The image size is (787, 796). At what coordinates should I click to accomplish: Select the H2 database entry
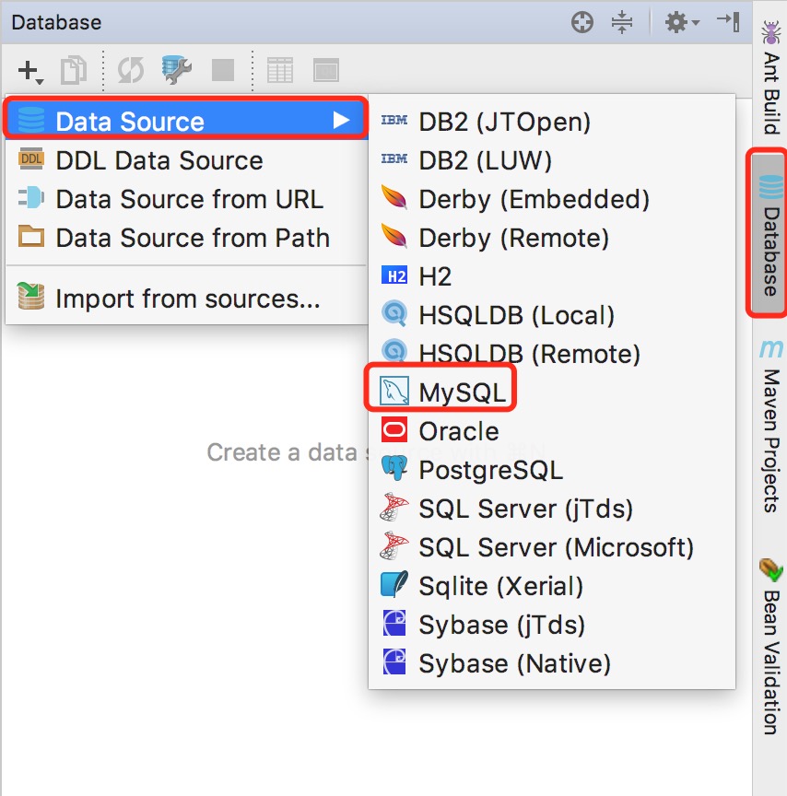(551, 276)
